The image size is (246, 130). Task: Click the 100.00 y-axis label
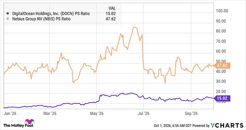[x=222, y=11]
